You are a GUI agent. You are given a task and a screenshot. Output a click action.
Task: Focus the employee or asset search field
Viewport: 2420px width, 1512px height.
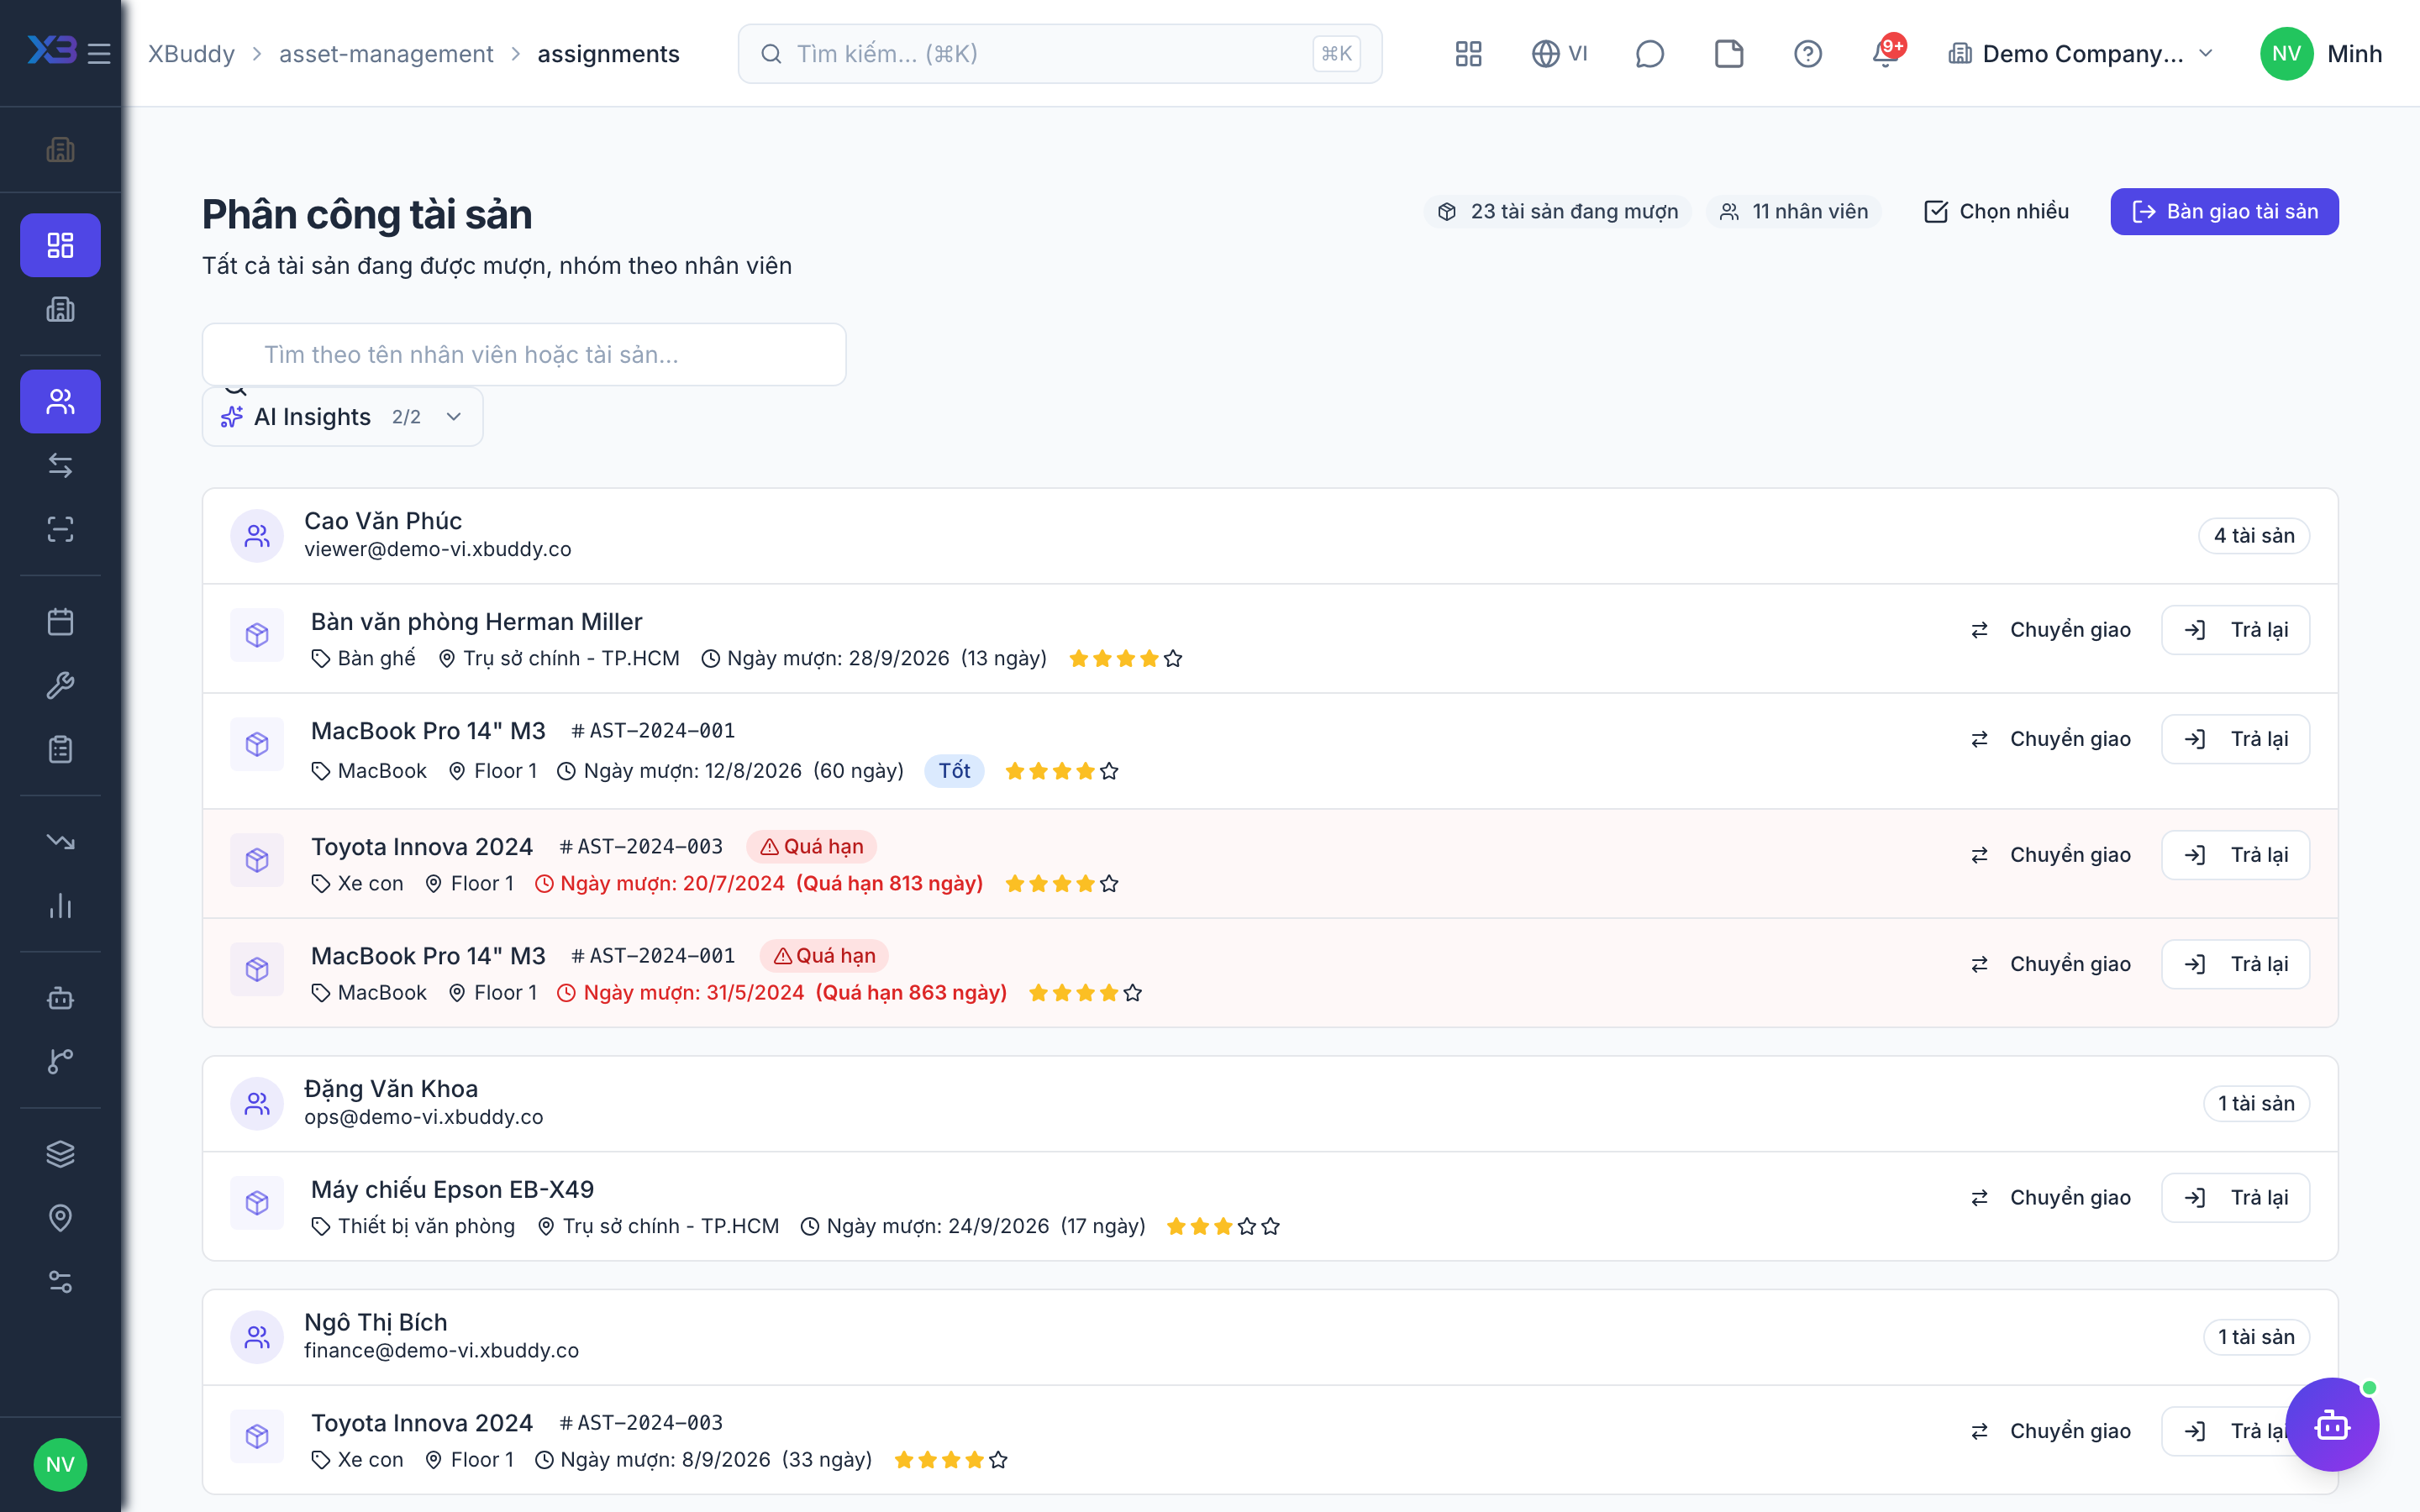524,354
